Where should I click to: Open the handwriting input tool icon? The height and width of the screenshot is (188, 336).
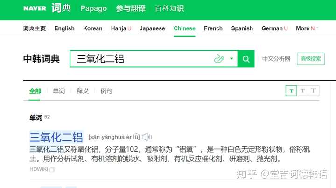tap(219, 59)
